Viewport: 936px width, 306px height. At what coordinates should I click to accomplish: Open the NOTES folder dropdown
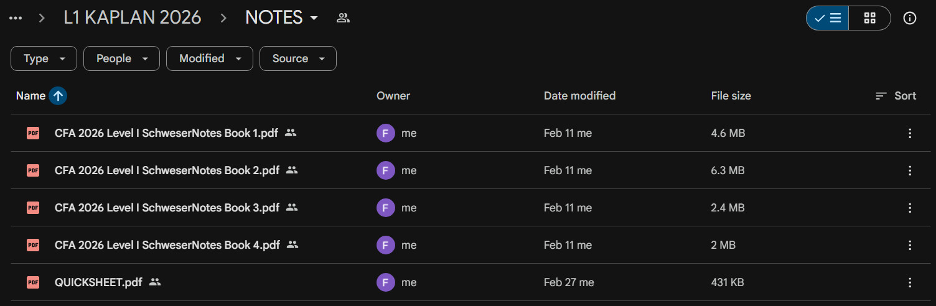coord(281,18)
